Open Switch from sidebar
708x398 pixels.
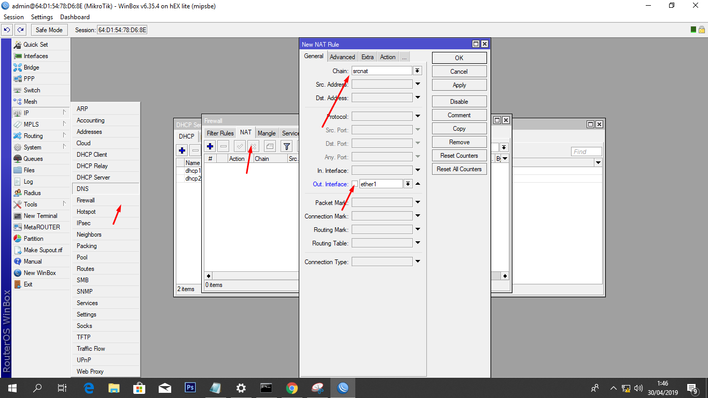pyautogui.click(x=41, y=90)
